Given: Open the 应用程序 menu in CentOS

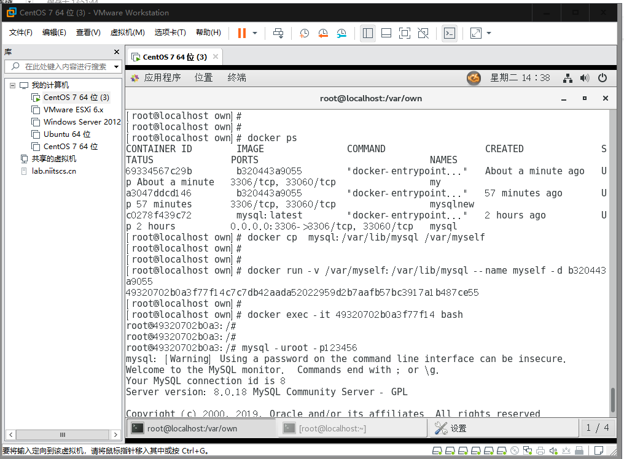Looking at the screenshot, I should coord(162,77).
